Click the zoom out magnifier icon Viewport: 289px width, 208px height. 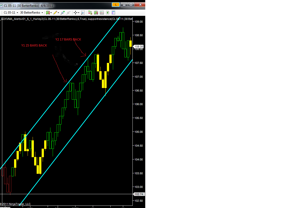(x=68, y=13)
